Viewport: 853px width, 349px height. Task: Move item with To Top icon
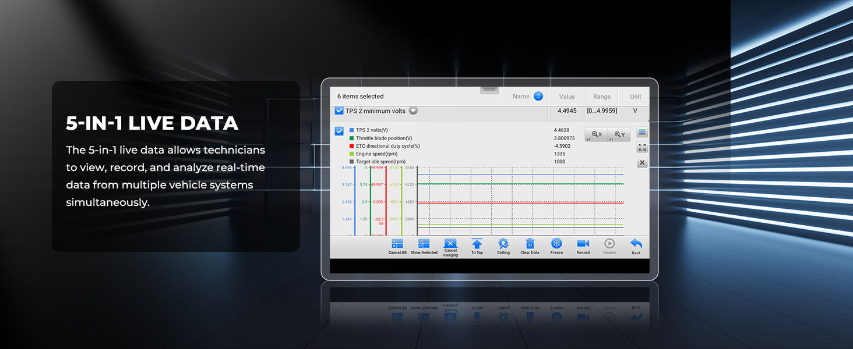click(477, 244)
